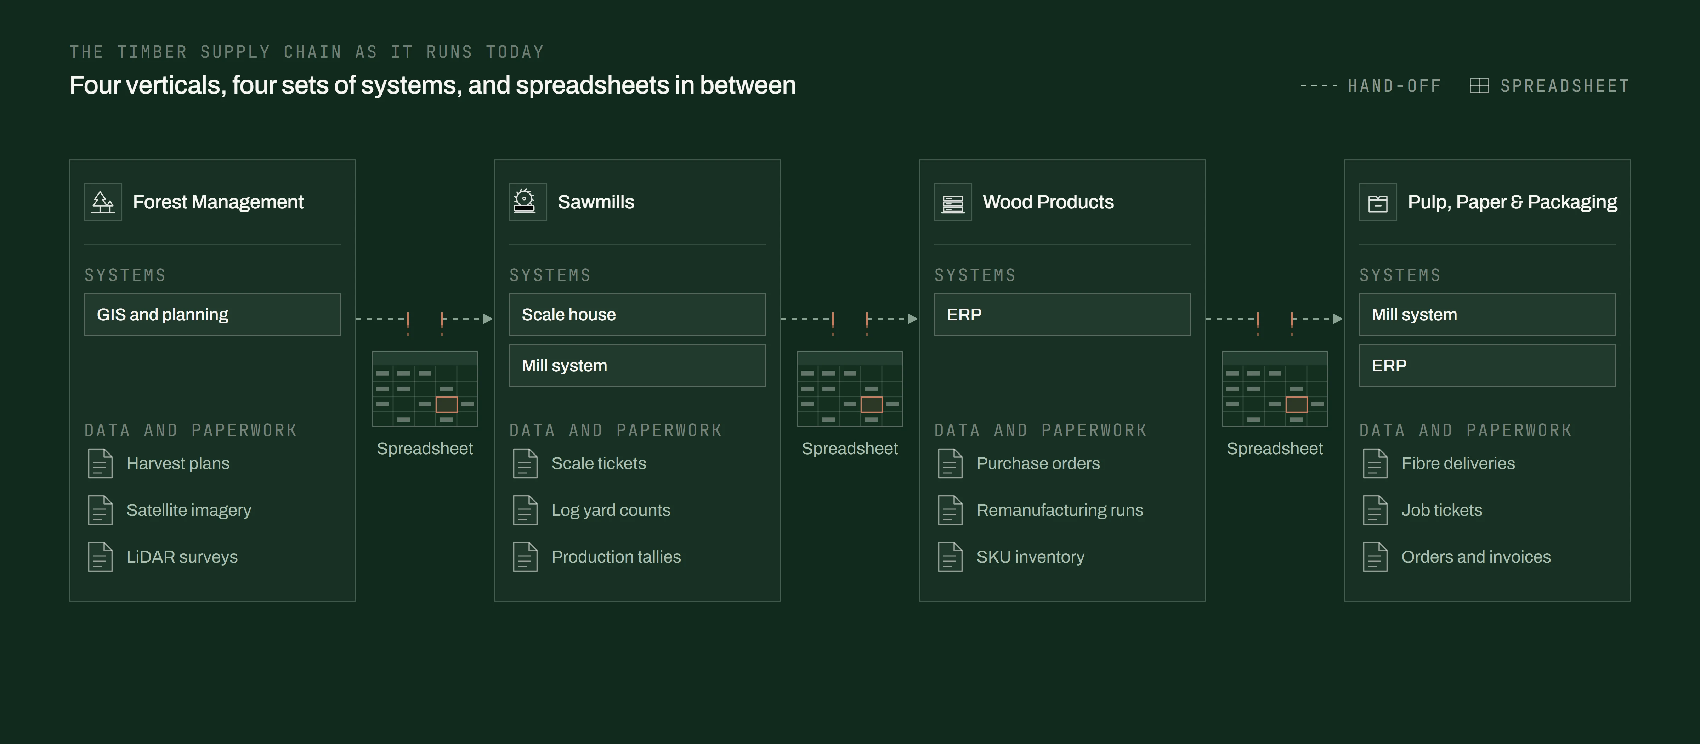Screen dimensions: 1700x744
Task: Click the 'Remanufacturing runs' text
Action: point(1060,510)
